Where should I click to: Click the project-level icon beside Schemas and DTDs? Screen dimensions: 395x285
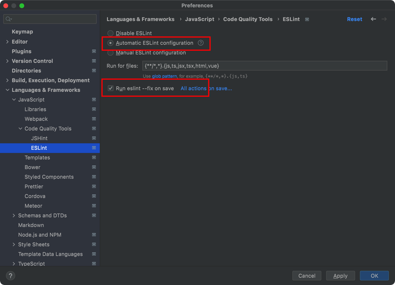(94, 215)
